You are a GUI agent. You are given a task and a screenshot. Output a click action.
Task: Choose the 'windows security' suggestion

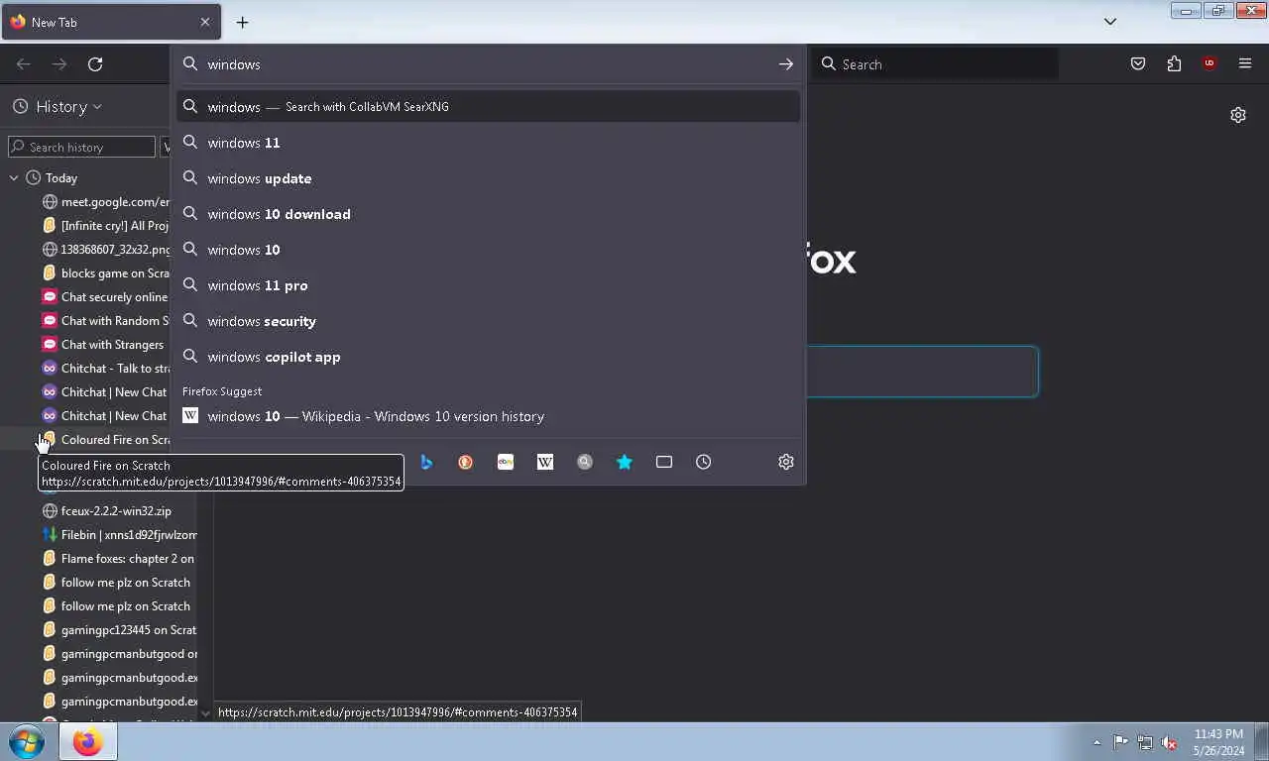click(488, 321)
